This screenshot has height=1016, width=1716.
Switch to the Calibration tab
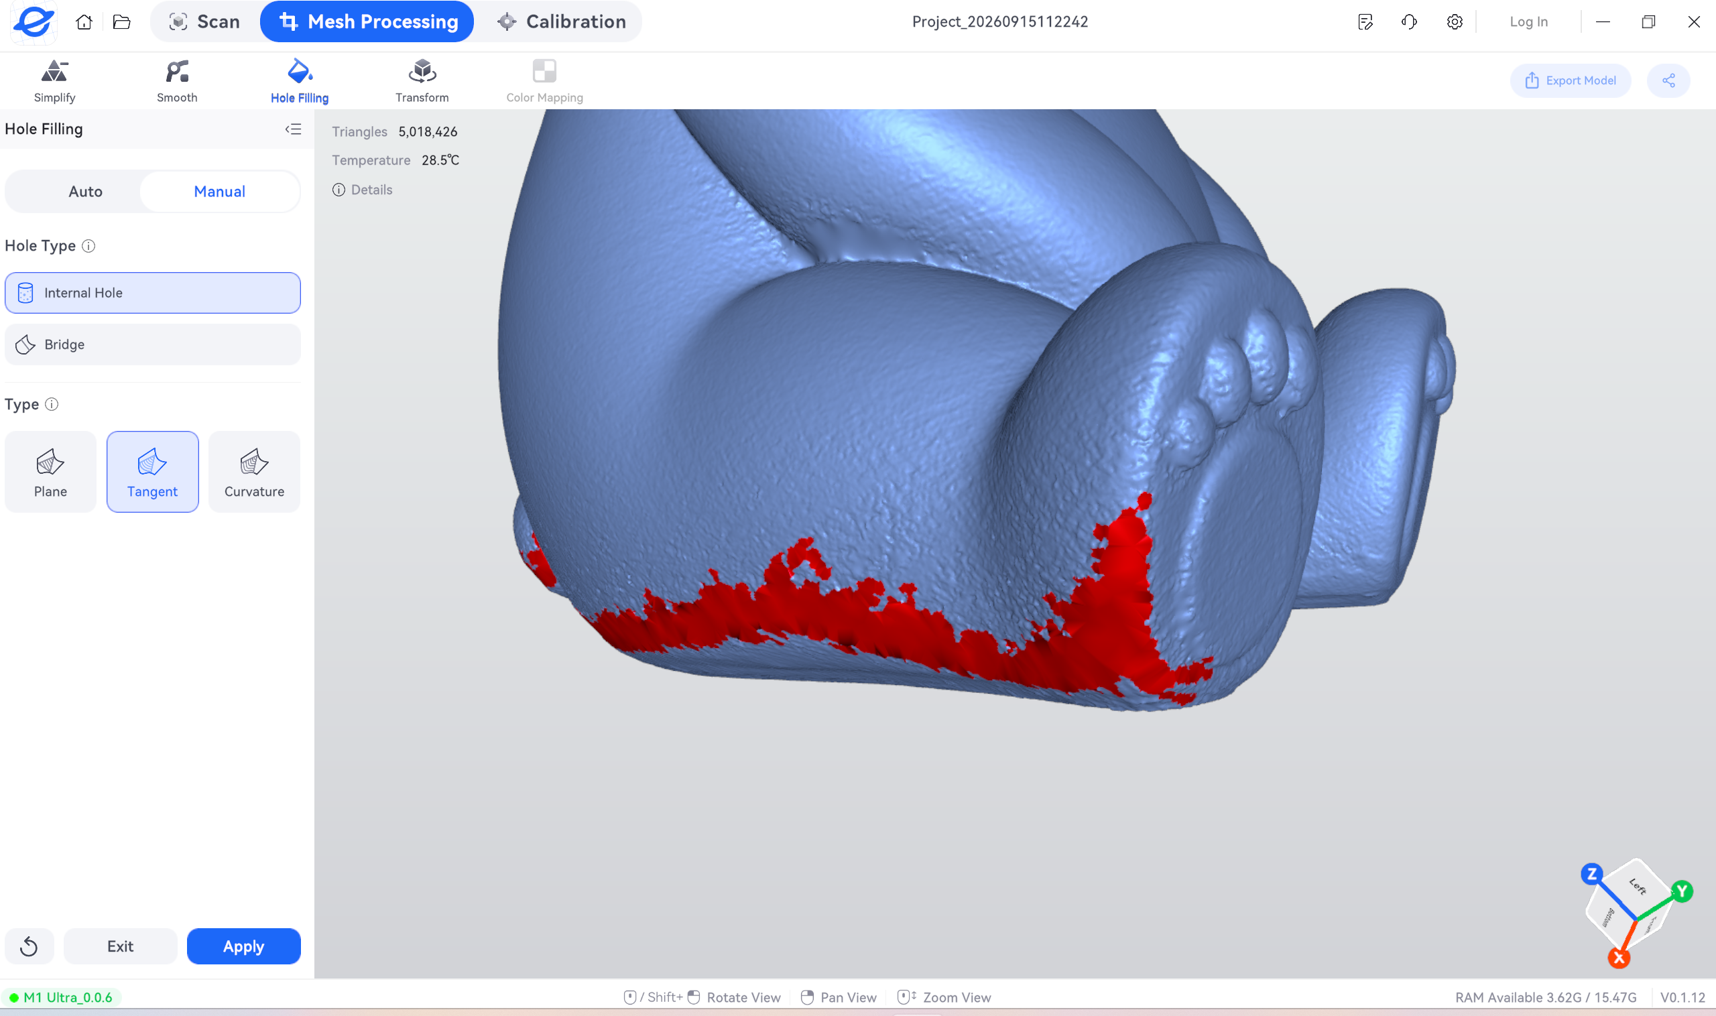click(562, 22)
